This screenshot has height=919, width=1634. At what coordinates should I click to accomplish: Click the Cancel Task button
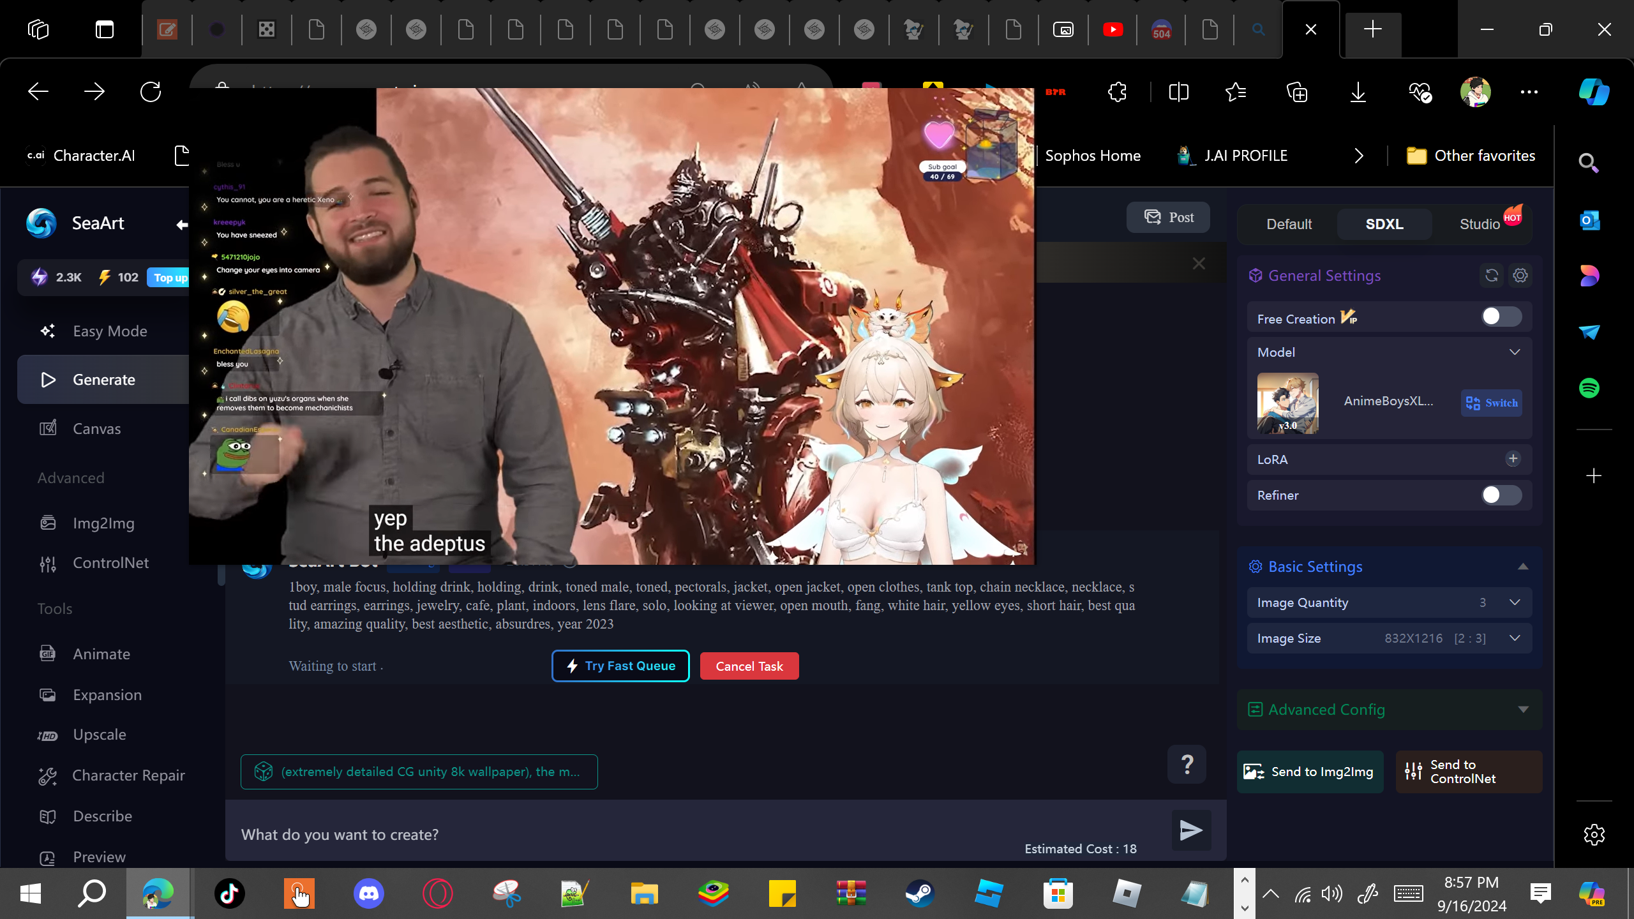749,666
